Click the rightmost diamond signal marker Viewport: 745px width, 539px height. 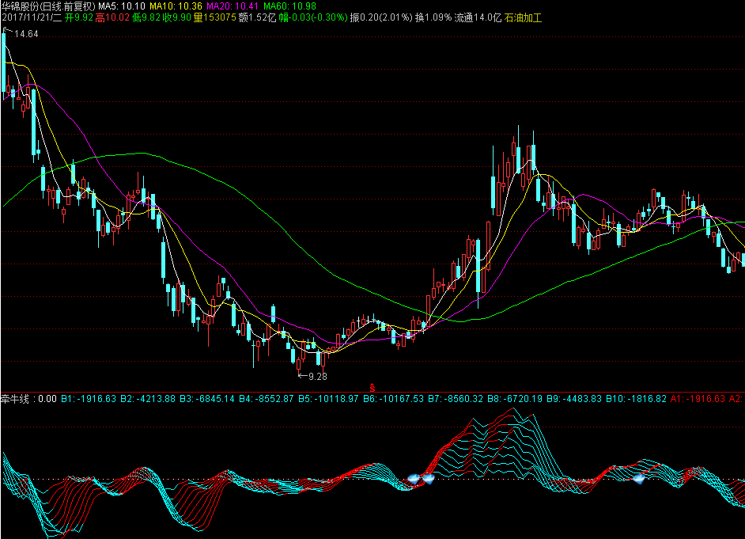pyautogui.click(x=639, y=478)
